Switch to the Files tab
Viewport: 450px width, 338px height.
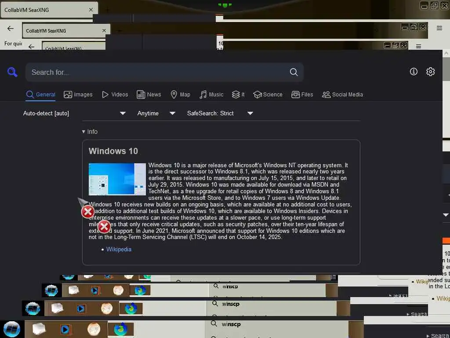click(x=302, y=95)
